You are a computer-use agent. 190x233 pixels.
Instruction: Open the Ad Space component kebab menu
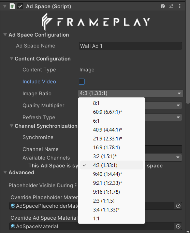tap(180, 6)
